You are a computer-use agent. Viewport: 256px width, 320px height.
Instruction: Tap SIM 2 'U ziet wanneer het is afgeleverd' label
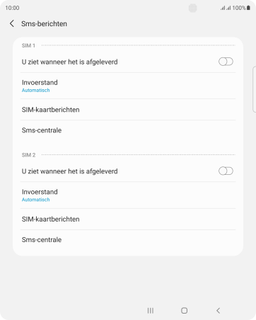pyautogui.click(x=70, y=171)
